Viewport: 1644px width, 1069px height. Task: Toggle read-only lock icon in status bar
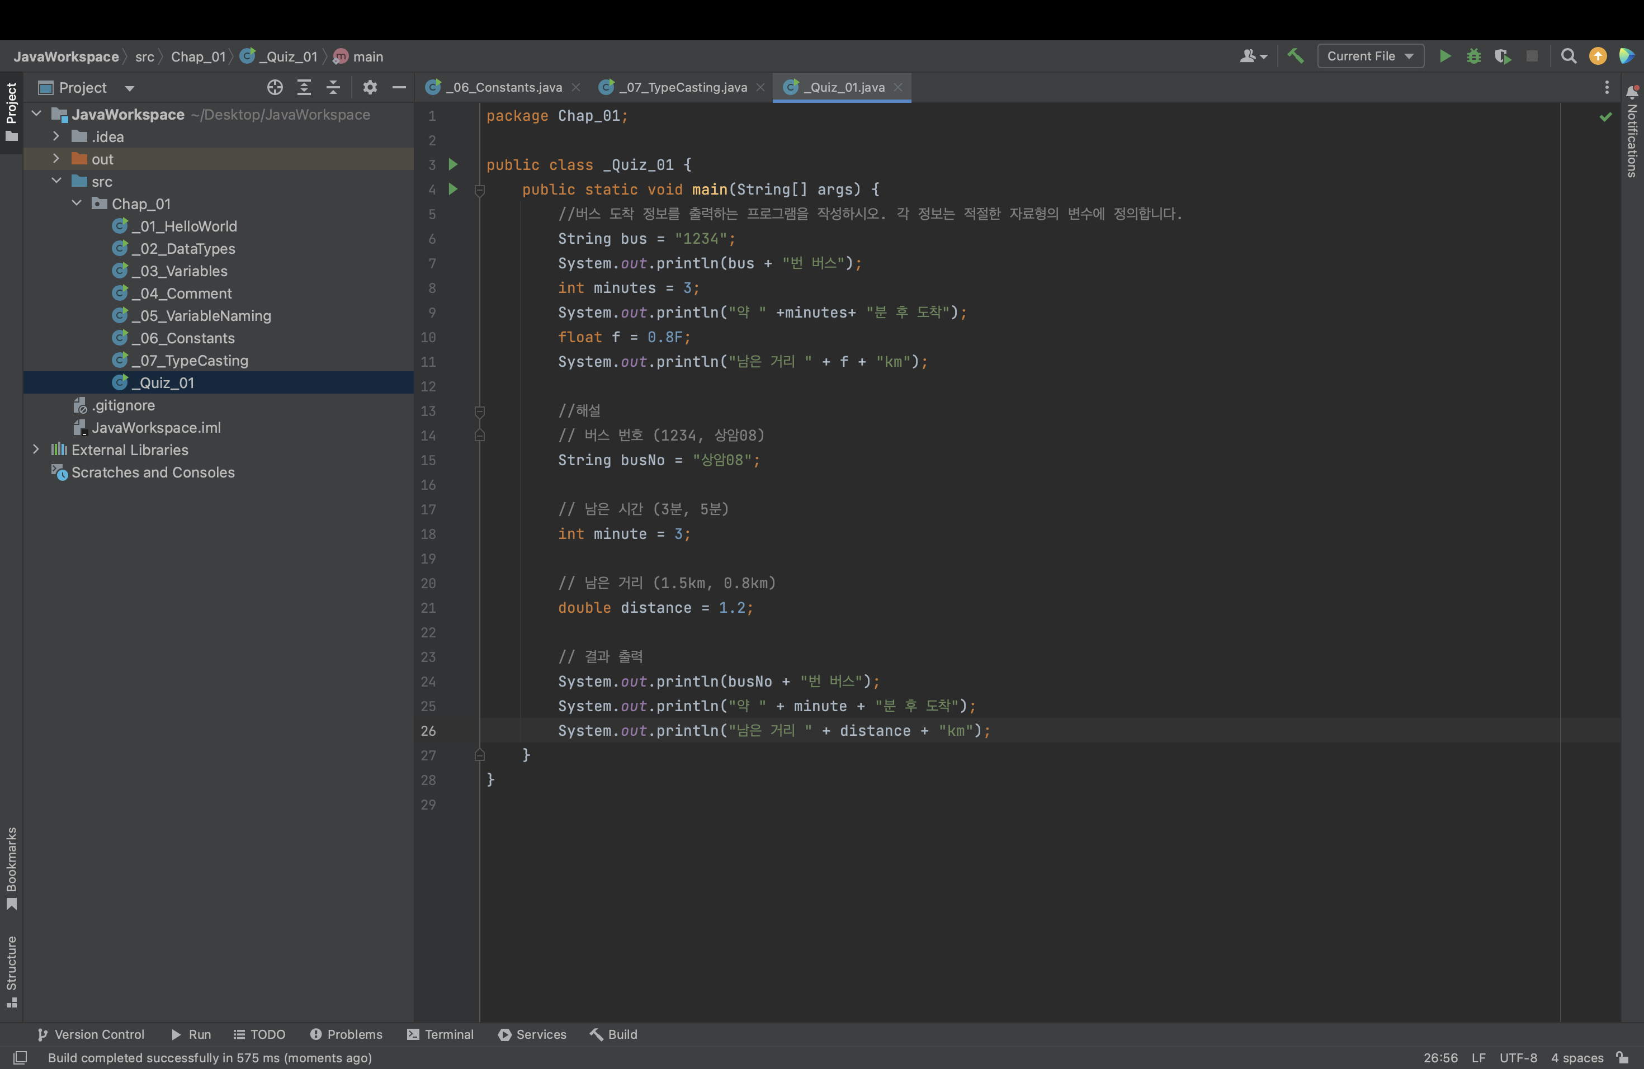tap(1622, 1057)
